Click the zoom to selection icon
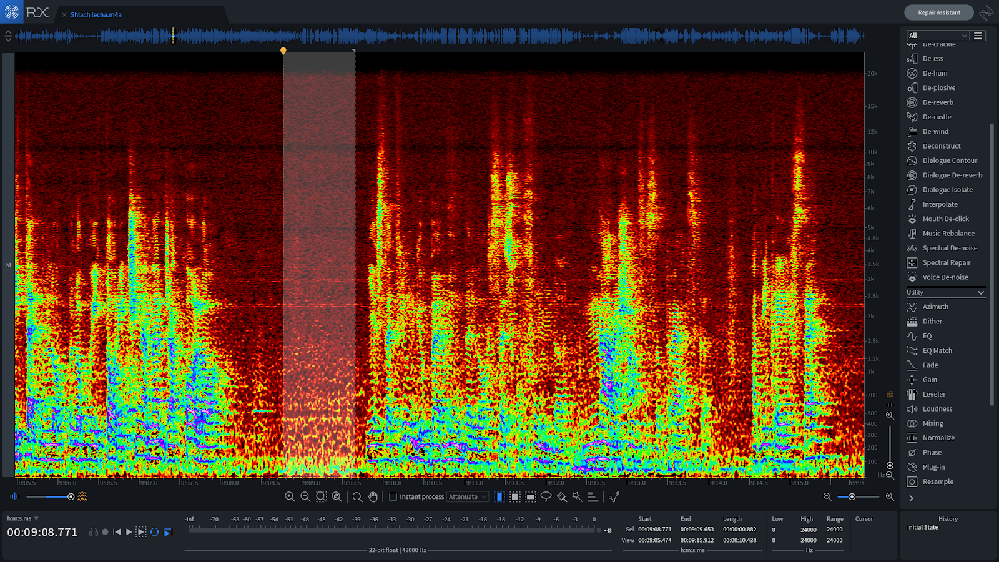 (321, 497)
